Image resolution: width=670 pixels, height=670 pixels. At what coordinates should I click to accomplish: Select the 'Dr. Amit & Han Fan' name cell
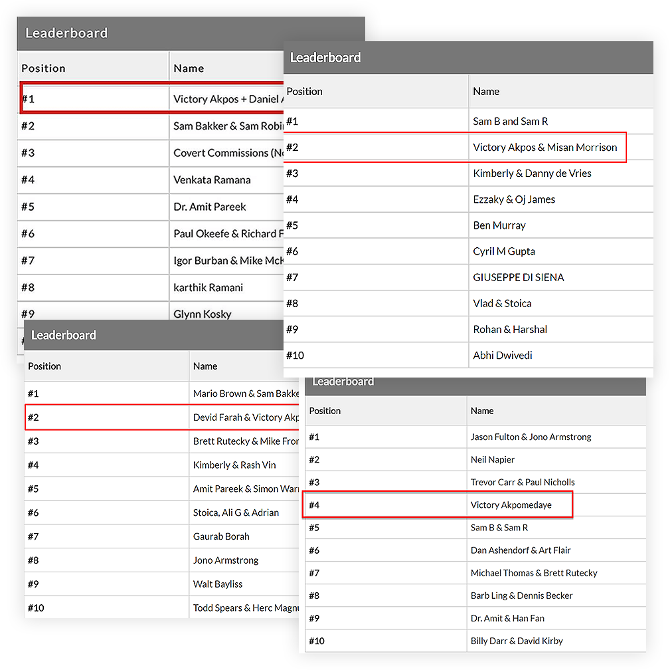point(556,618)
